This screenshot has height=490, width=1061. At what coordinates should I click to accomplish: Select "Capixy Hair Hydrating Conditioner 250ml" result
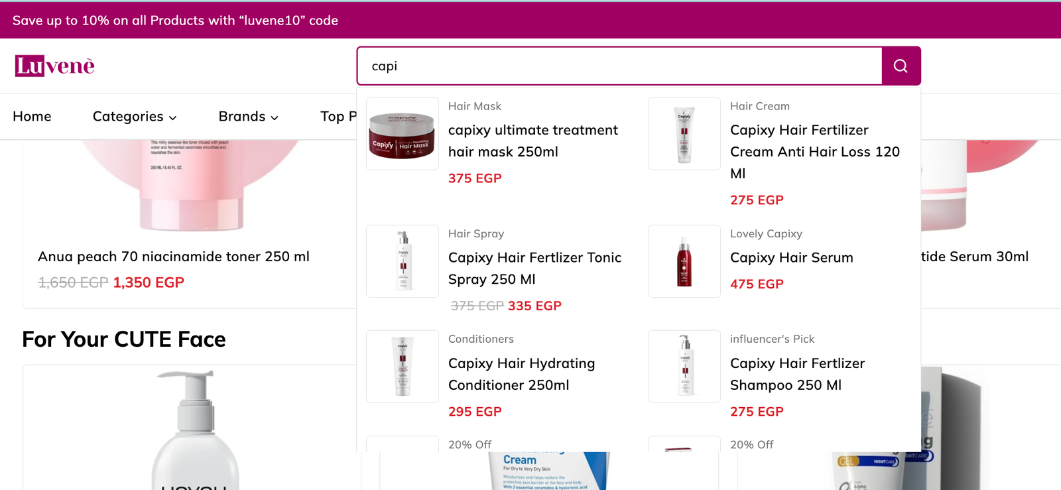[521, 374]
